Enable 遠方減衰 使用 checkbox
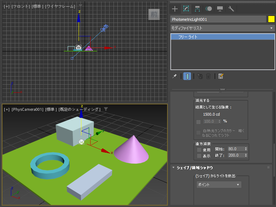This screenshot has width=276, height=207. [199, 150]
